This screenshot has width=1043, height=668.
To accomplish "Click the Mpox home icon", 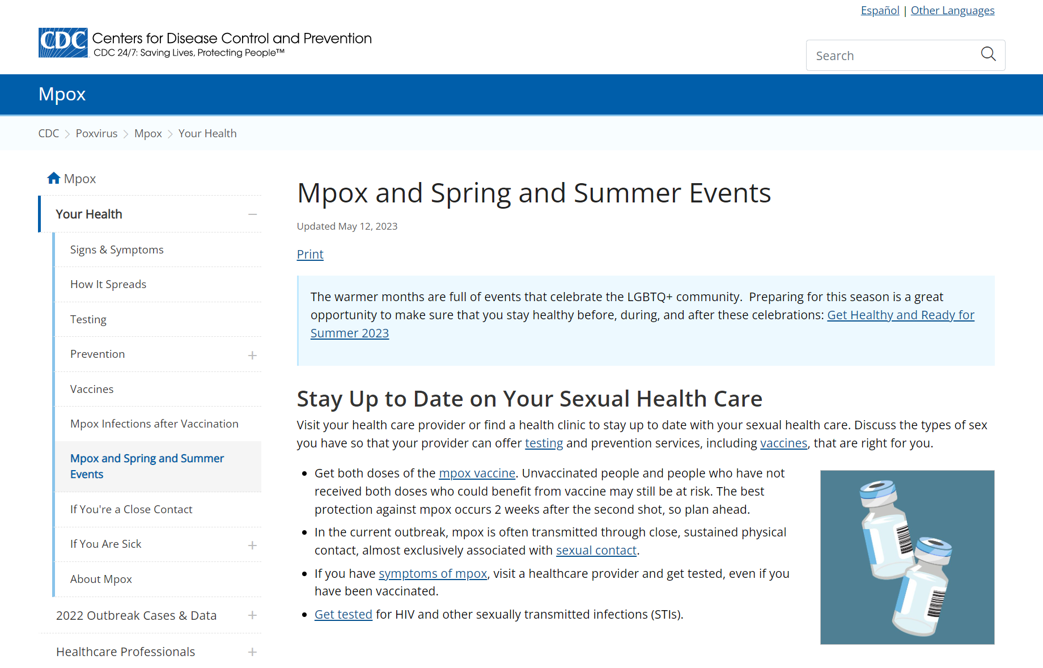I will pyautogui.click(x=54, y=179).
